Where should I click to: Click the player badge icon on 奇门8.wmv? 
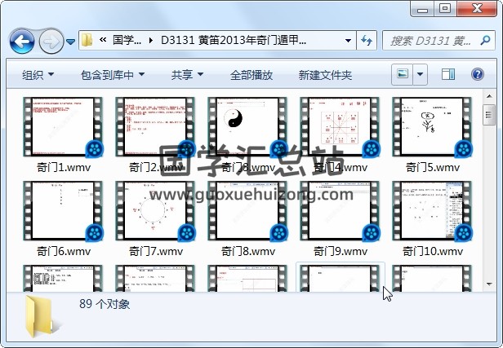pyautogui.click(x=279, y=233)
